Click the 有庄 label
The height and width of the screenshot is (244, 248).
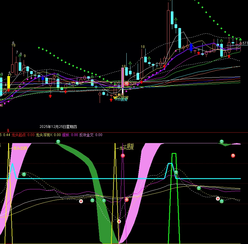(x=121, y=95)
